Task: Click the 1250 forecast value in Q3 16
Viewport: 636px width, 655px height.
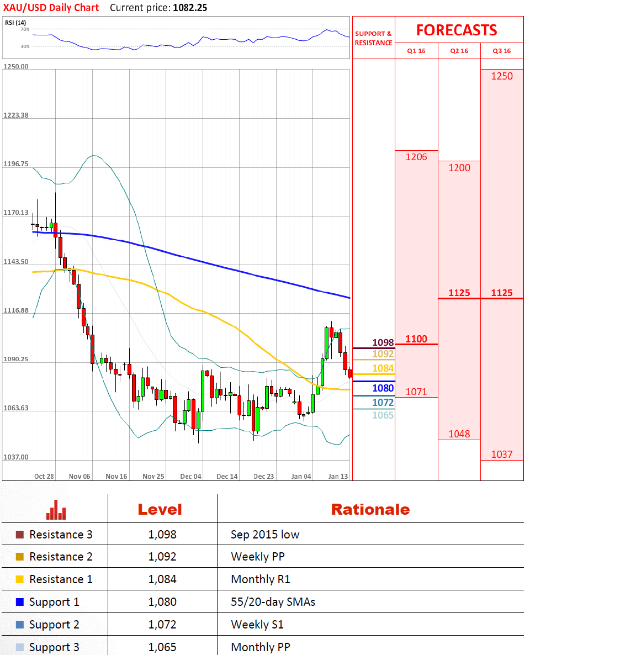Action: click(x=502, y=76)
